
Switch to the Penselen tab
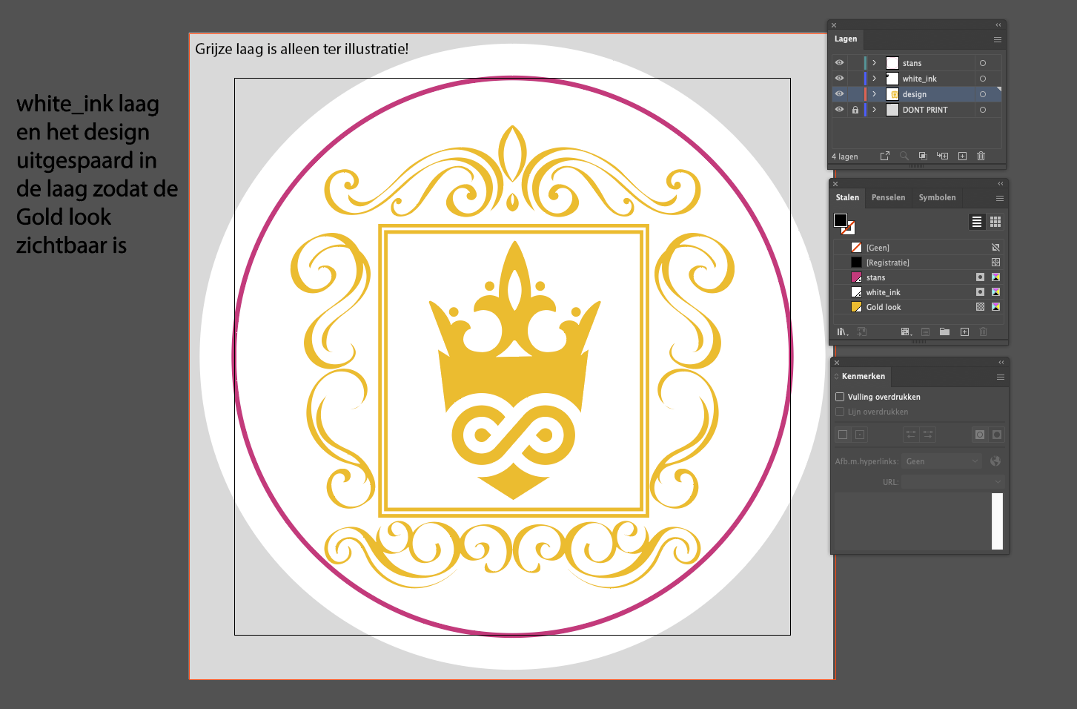[x=888, y=197]
